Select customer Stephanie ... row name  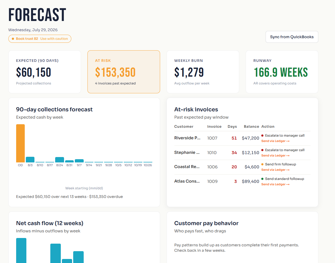(x=187, y=152)
